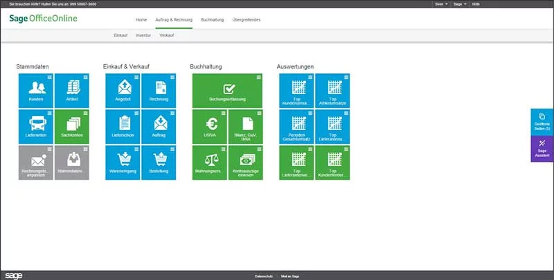Switch to the Buchhaltung tab
The width and height of the screenshot is (554, 280).
(211, 19)
